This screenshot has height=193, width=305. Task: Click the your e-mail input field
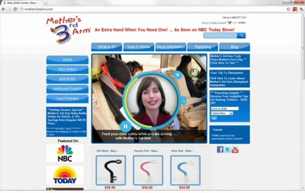point(225,109)
